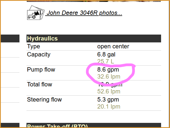The image size is (170, 128).
Task: Click the tractor photos gallery icon
Action: pos(36,13)
